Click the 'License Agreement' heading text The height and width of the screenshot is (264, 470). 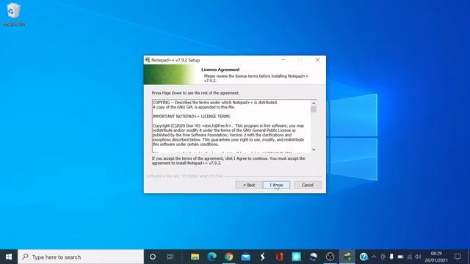click(220, 70)
